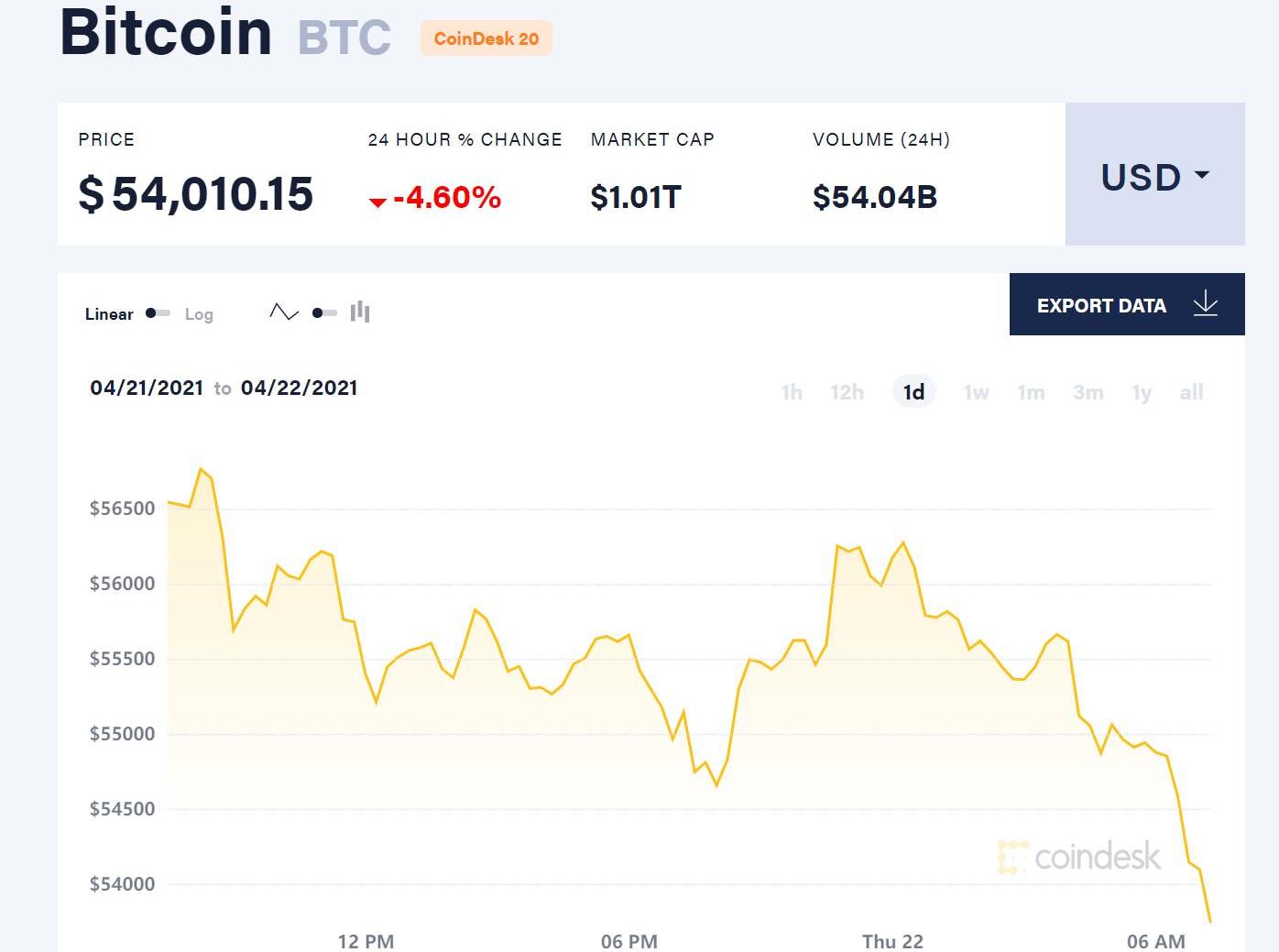The image size is (1279, 952).
Task: Click the 04/21/2021 start date
Action: [x=147, y=388]
